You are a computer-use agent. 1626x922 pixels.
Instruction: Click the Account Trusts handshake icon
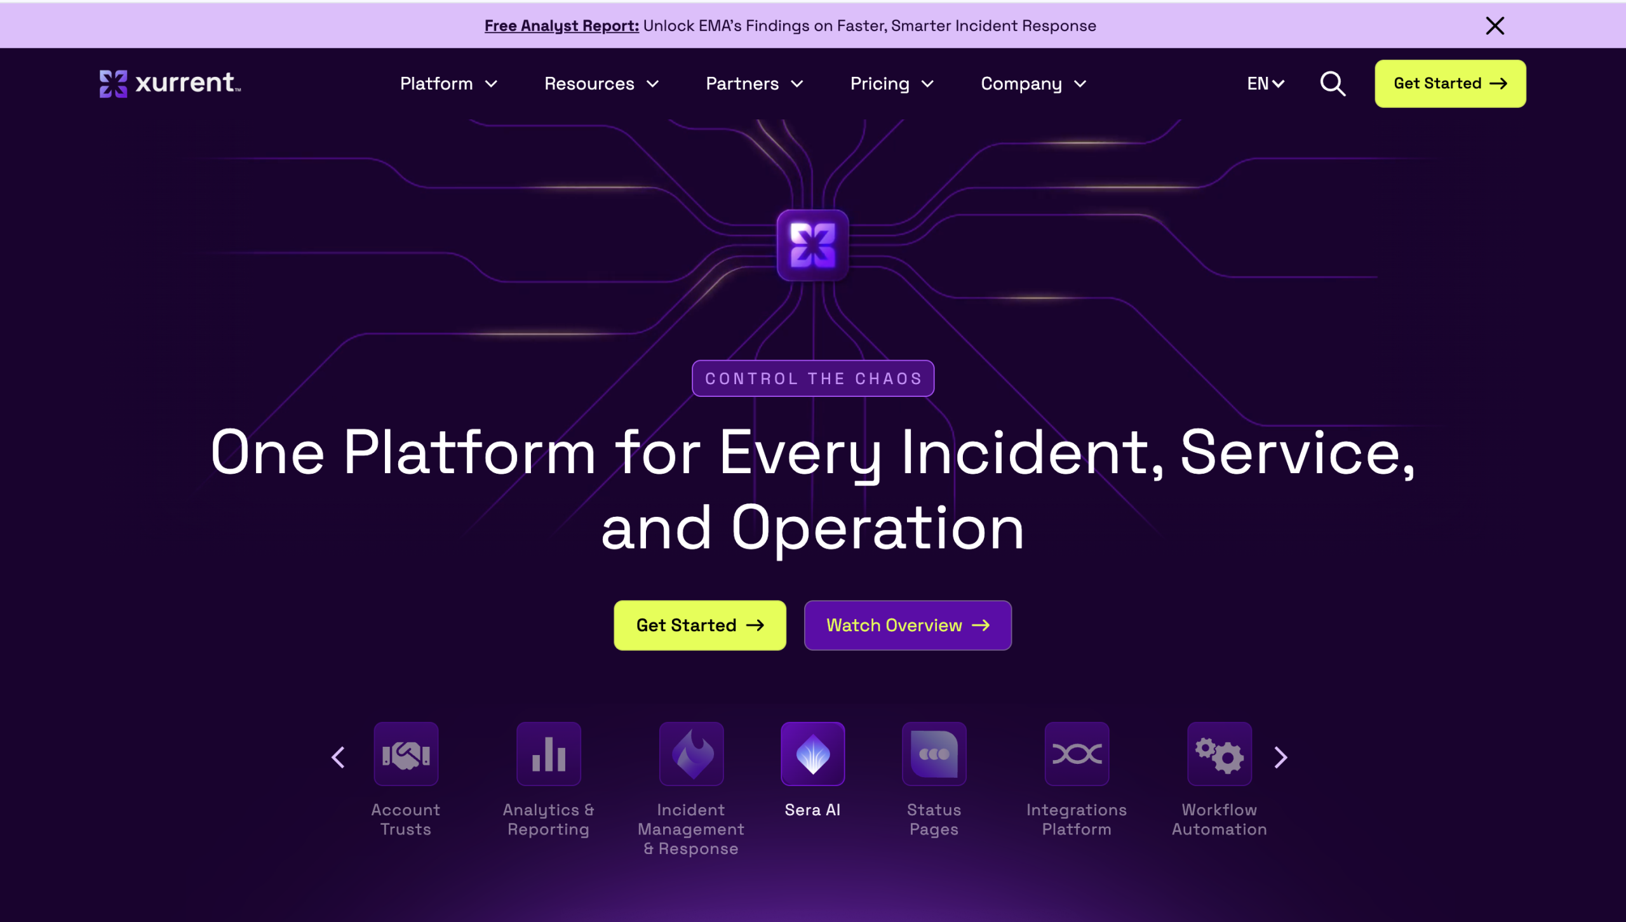[406, 754]
